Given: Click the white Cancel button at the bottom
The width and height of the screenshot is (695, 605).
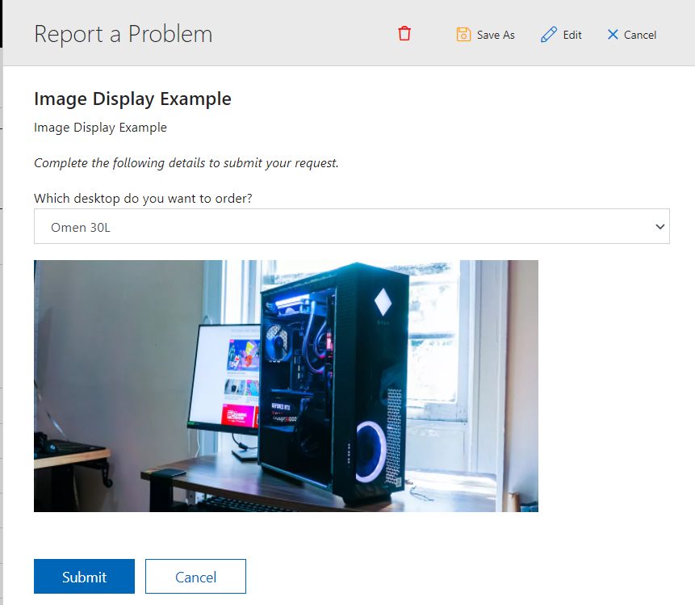Looking at the screenshot, I should pos(195,576).
